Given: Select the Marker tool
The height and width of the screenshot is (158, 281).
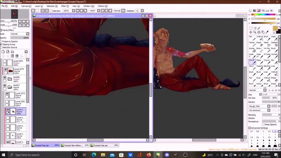Looking at the screenshot, I should 252,44.
